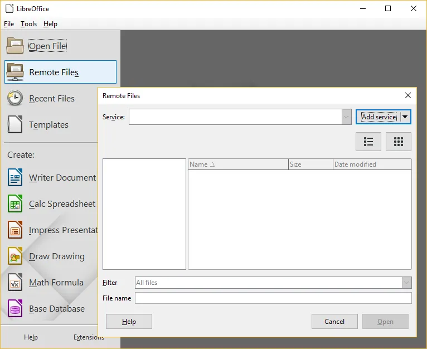Open the Tools menu

point(28,24)
